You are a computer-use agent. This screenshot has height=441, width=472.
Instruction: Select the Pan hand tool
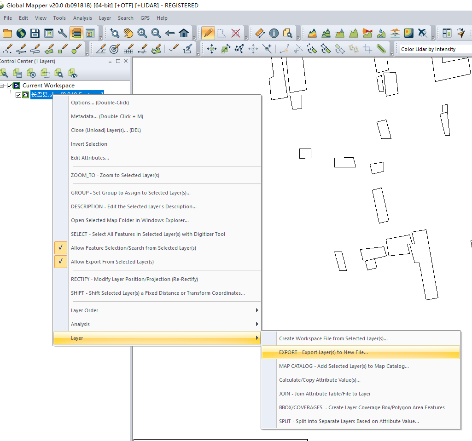(128, 33)
